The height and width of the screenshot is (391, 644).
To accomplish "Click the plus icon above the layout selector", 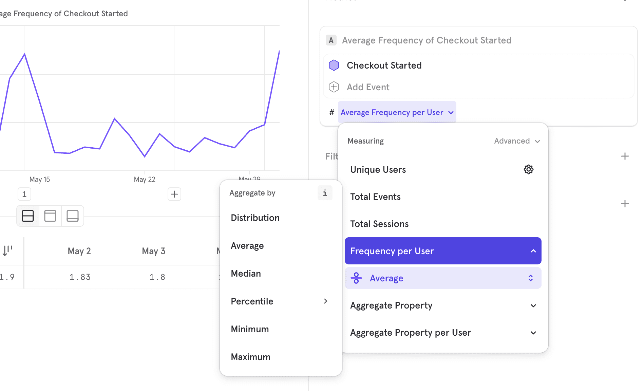I will (174, 194).
